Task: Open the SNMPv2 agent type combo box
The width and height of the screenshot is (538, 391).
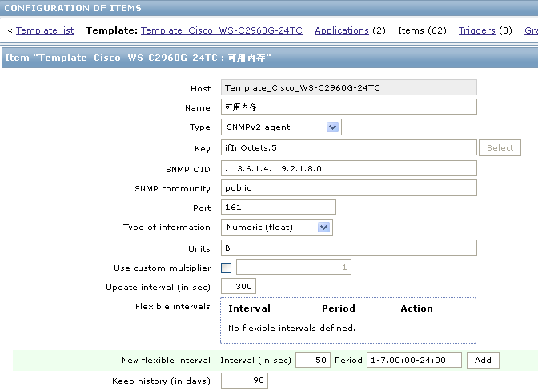Action: (x=281, y=127)
